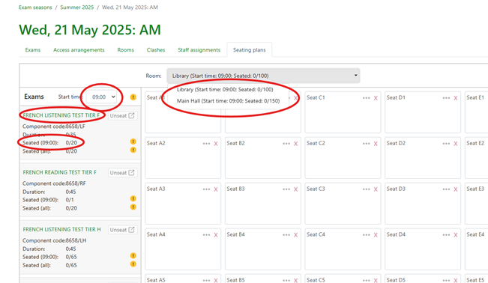Screen dimensions: 488x283
Task: Open French Listening Test Tier H exam link
Action: [61, 229]
